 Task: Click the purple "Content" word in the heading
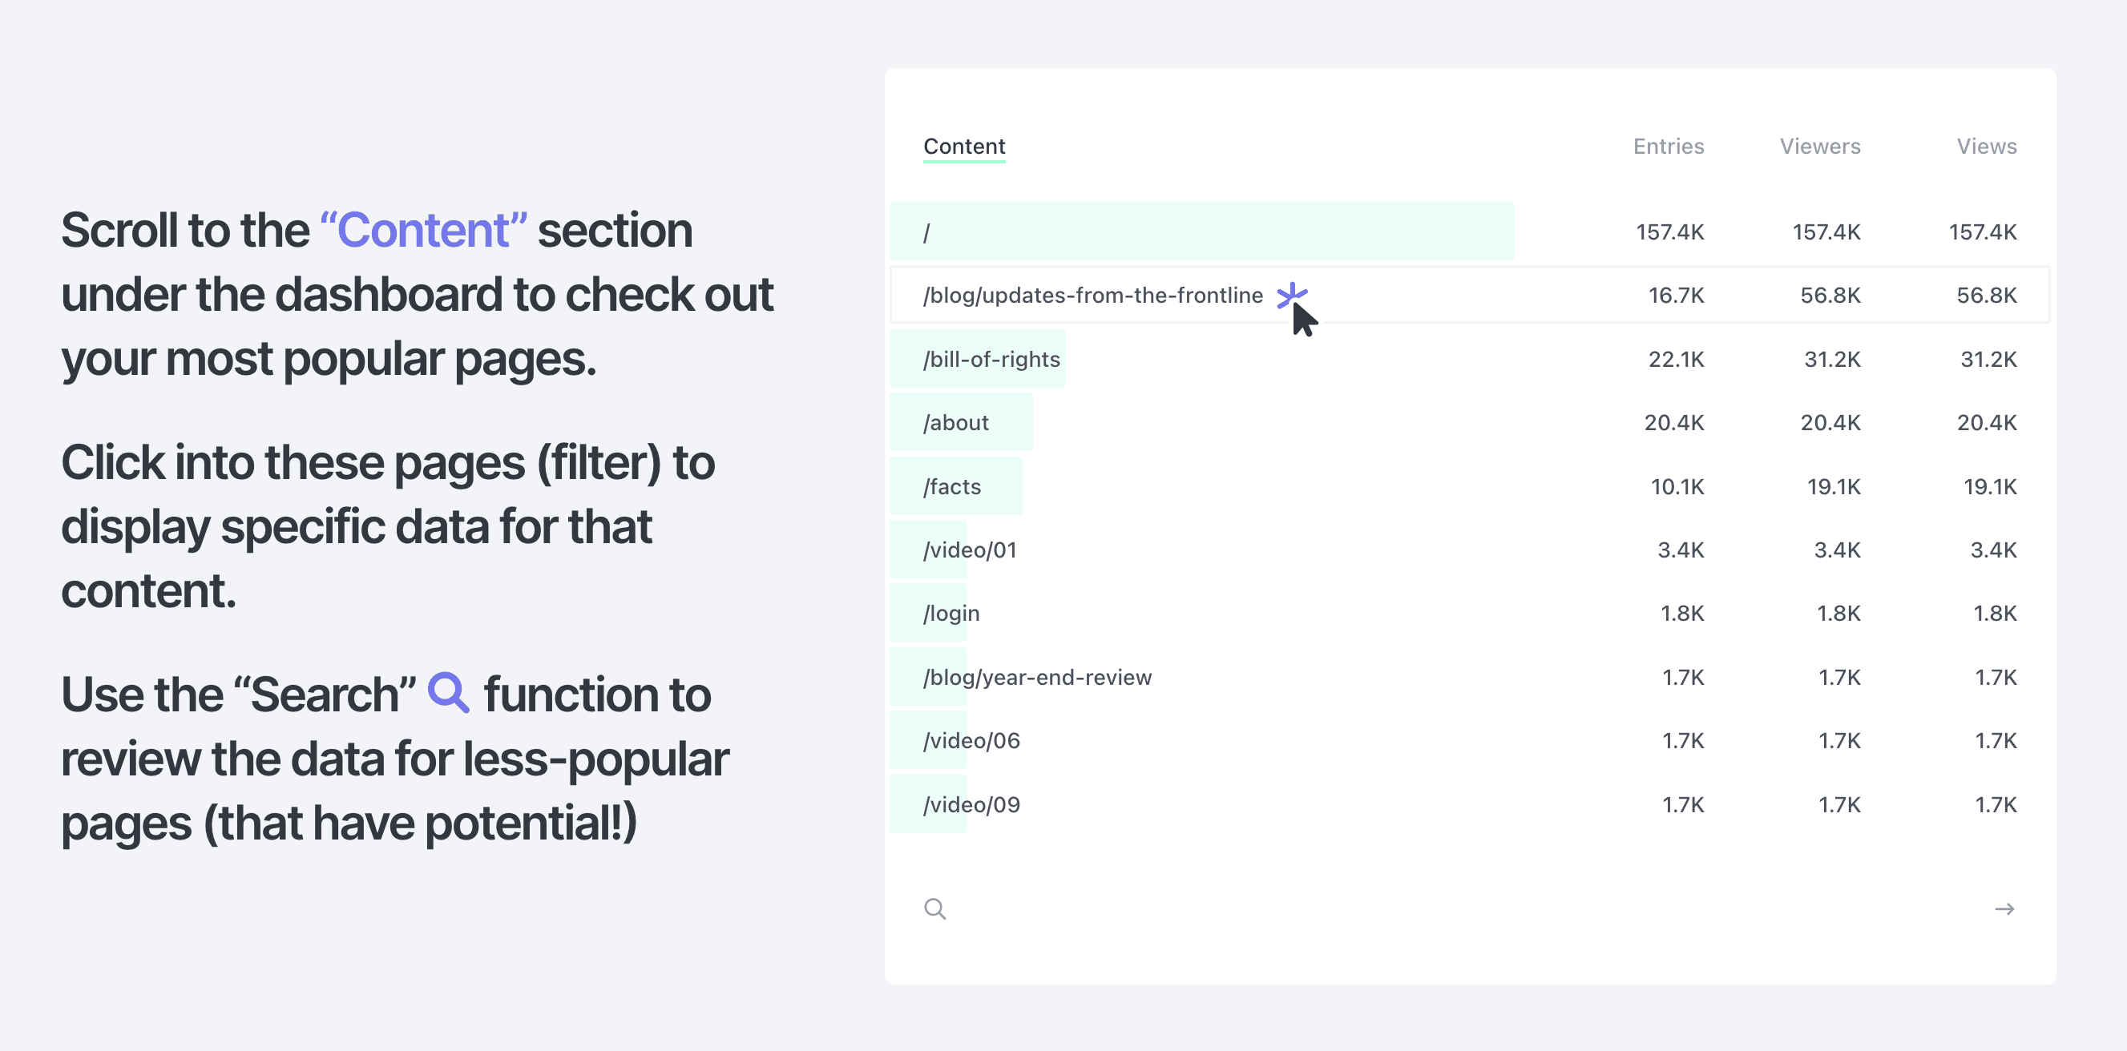coord(424,230)
